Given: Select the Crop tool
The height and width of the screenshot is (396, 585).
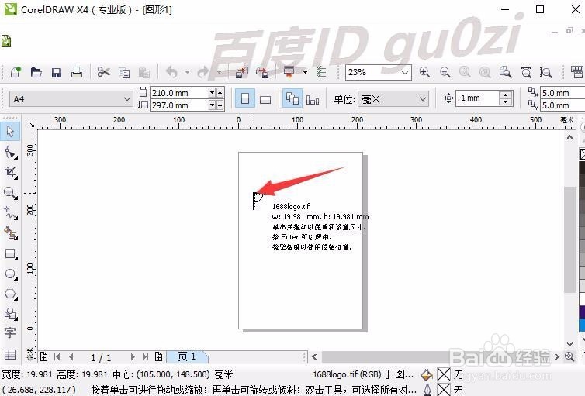Looking at the screenshot, I should pos(10,173).
